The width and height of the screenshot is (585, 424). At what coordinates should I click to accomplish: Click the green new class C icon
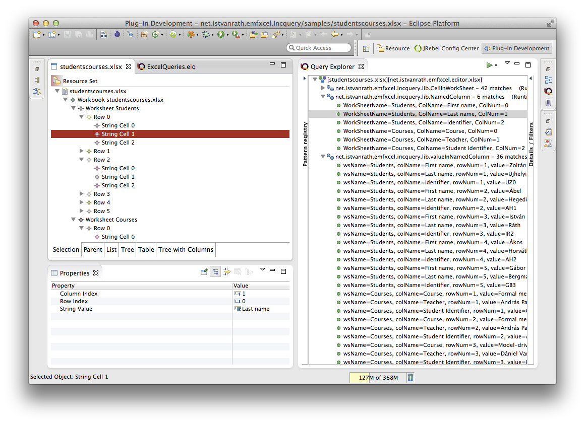pyautogui.click(x=155, y=35)
